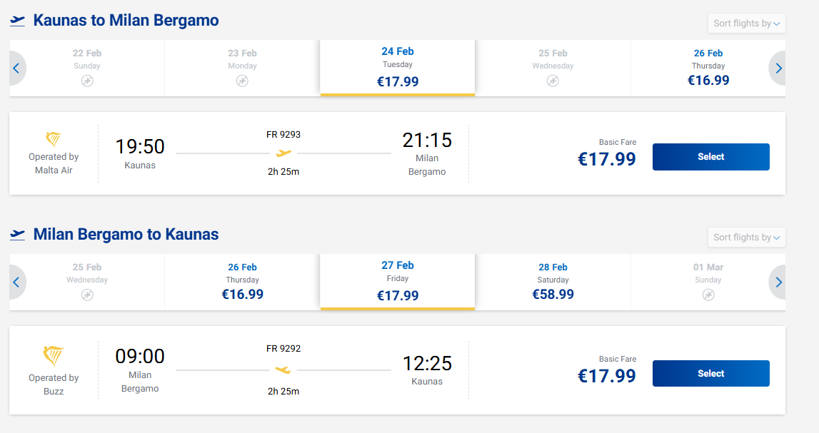Show later return dates with right arrow
The height and width of the screenshot is (433, 819).
point(778,282)
